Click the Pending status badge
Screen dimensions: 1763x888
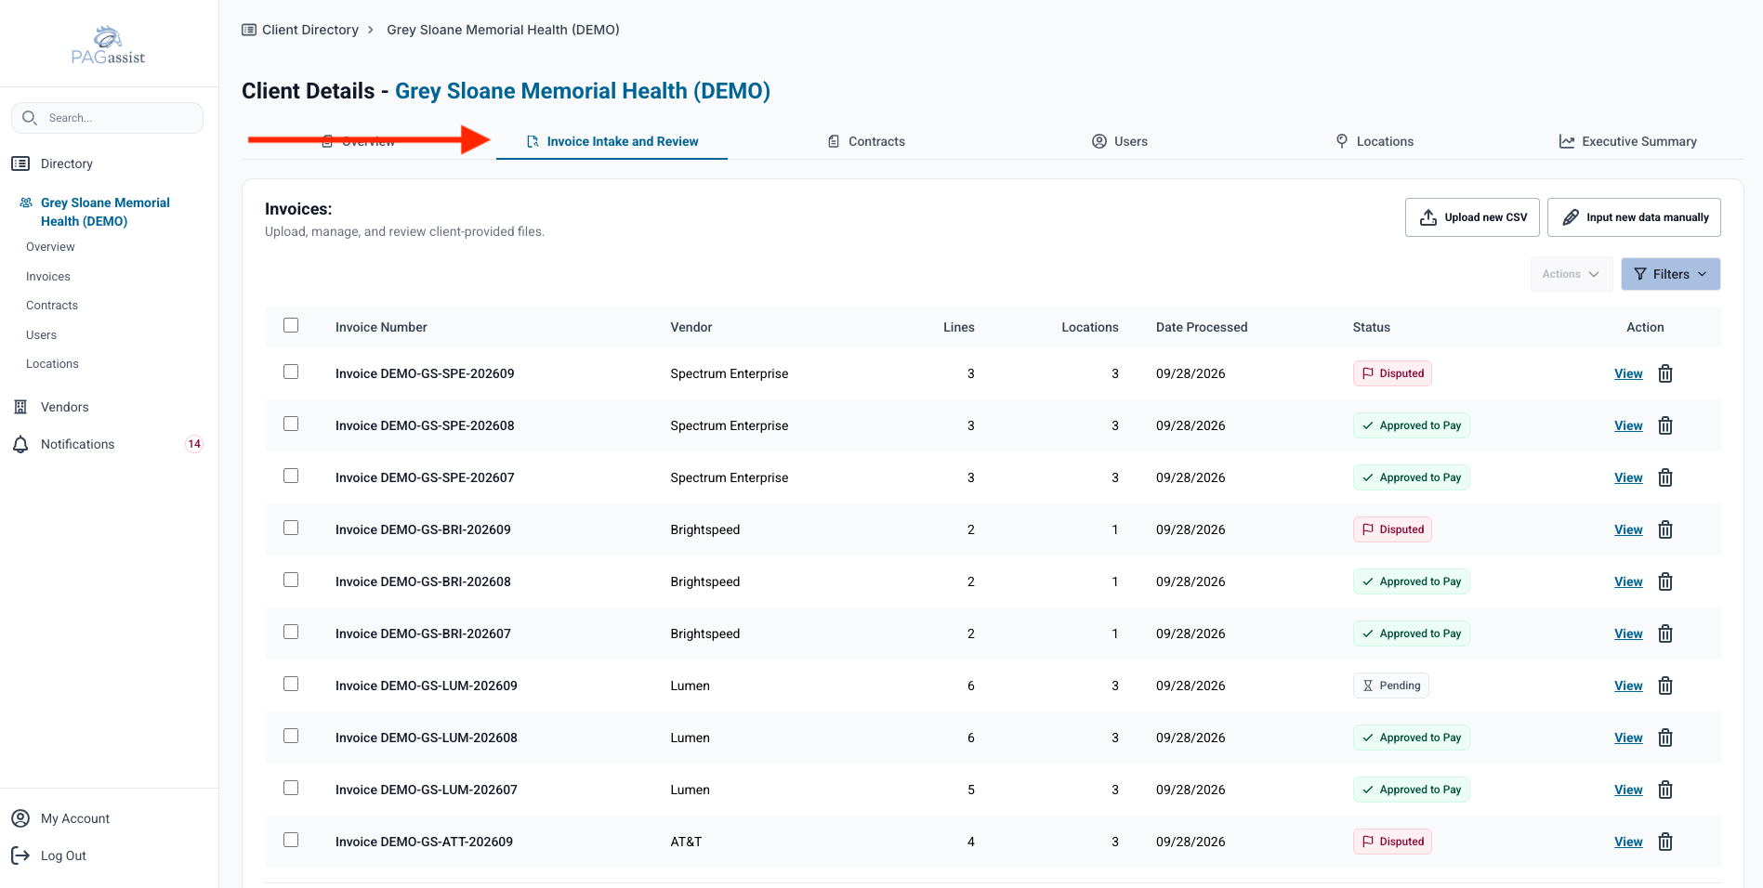pos(1390,686)
